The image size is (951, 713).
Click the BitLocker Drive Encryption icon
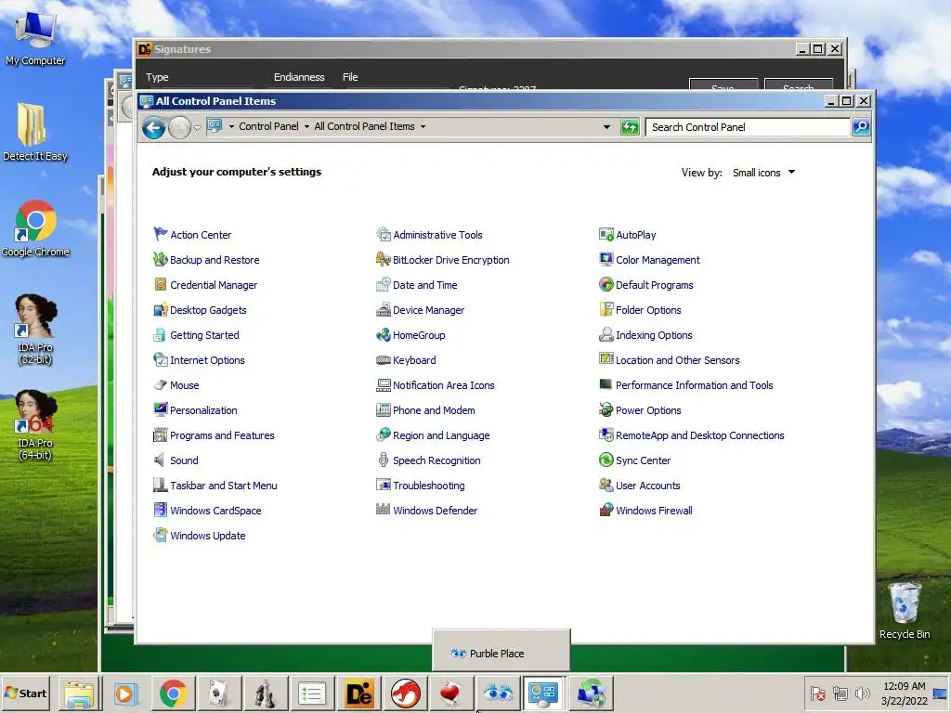coord(383,260)
